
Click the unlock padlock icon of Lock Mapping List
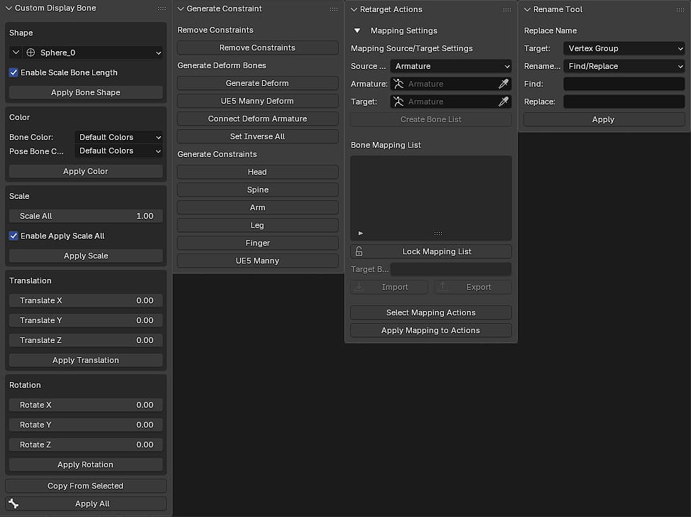click(359, 251)
